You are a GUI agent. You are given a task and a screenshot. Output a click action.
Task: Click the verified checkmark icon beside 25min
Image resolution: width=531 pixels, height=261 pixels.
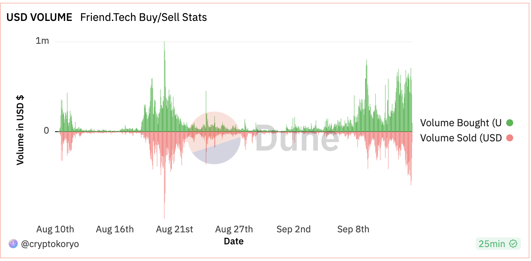tap(513, 244)
